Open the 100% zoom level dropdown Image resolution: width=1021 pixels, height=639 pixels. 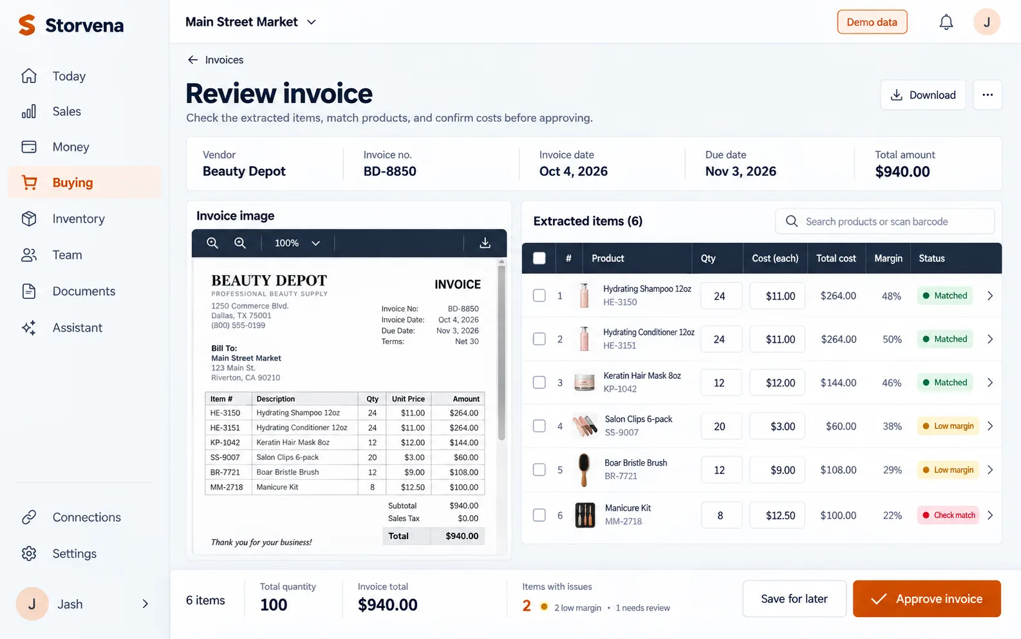click(297, 243)
